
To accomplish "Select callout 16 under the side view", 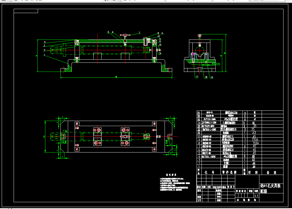I will pos(206,77).
